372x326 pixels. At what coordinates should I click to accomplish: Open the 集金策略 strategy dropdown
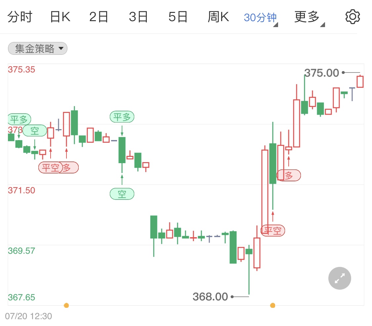click(x=38, y=49)
